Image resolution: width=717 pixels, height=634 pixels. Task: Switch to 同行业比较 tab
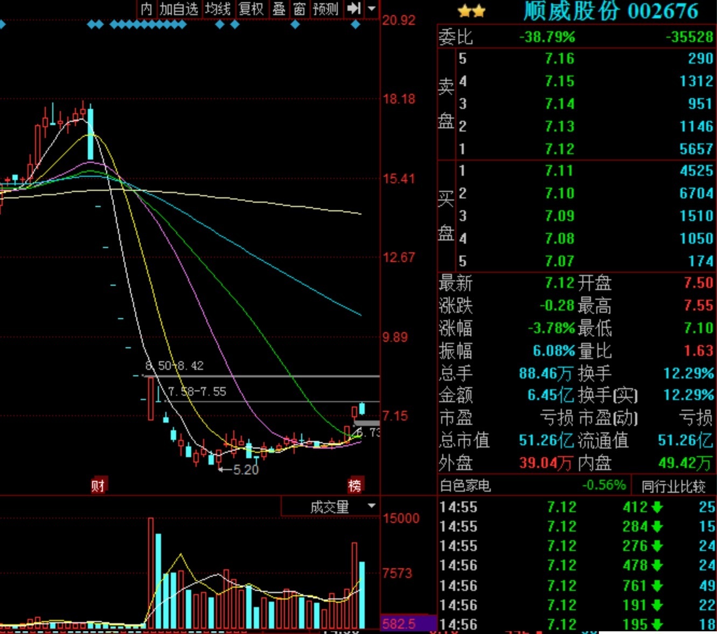[x=673, y=486]
